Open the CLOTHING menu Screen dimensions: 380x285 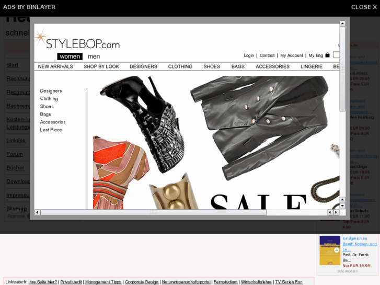(x=180, y=66)
